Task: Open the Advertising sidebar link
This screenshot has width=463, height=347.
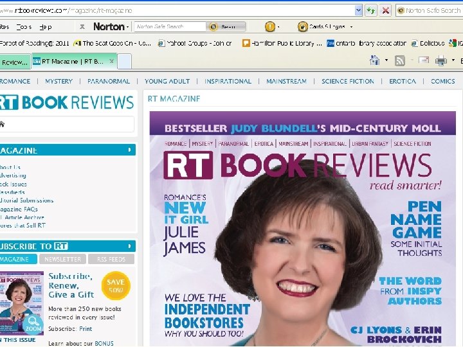Action: [13, 175]
